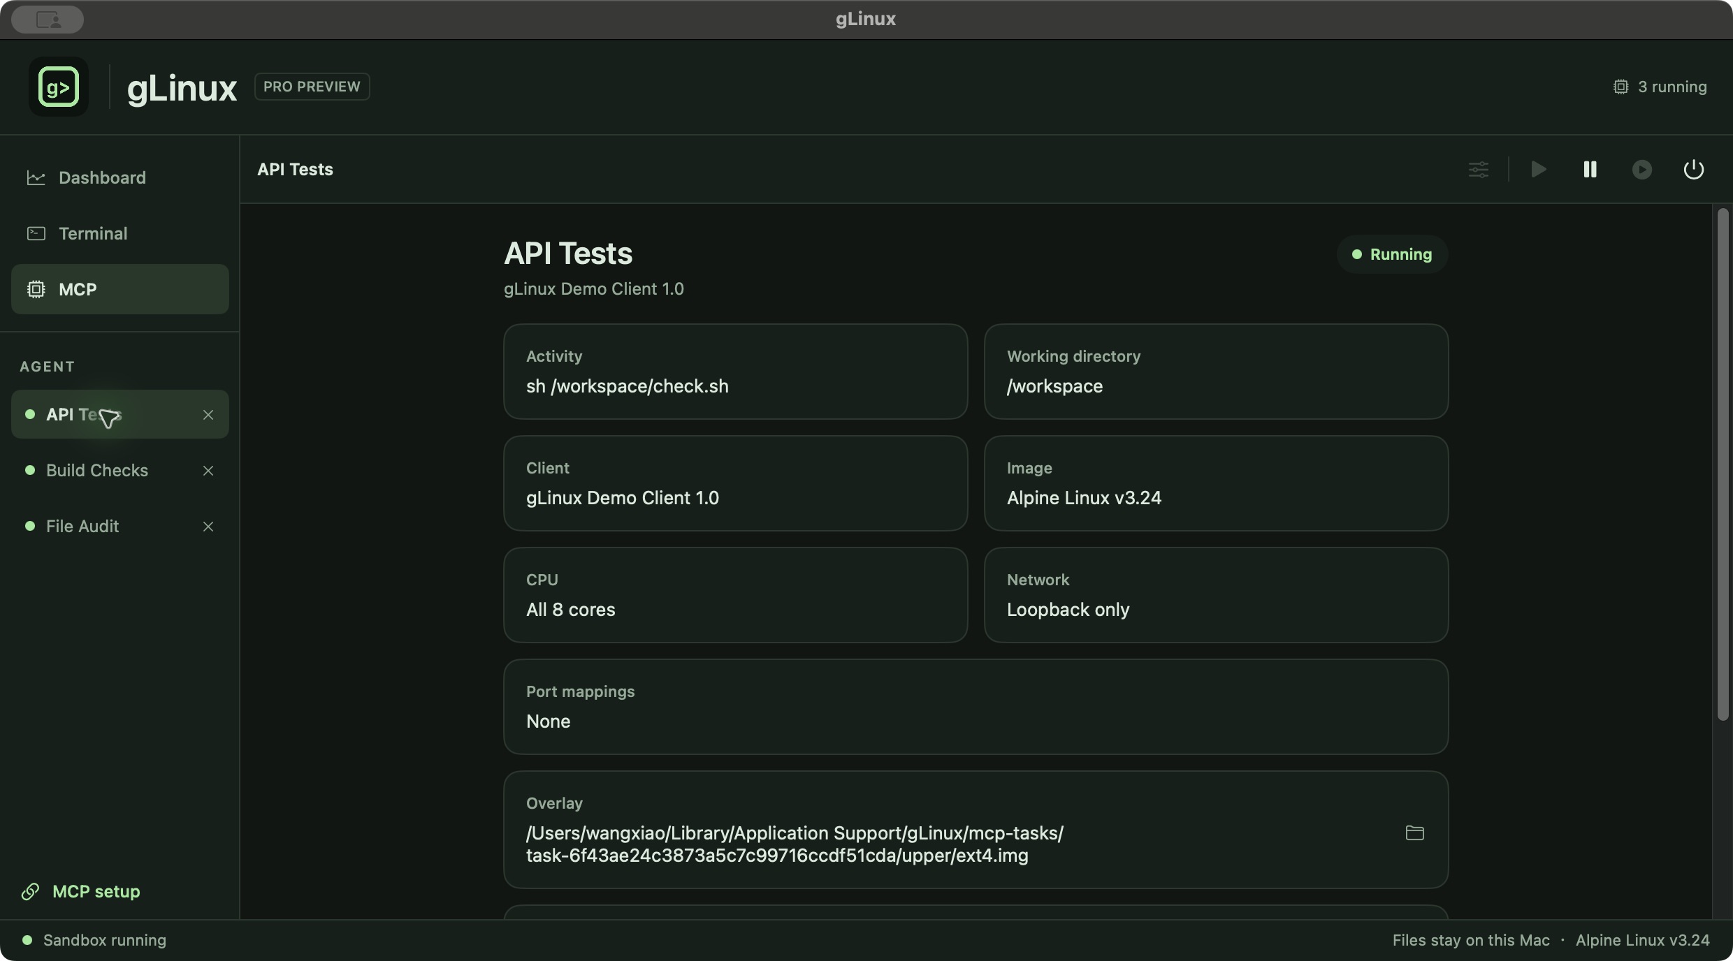1733x961 pixels.
Task: Select the API Tests agent
Action: tap(119, 414)
